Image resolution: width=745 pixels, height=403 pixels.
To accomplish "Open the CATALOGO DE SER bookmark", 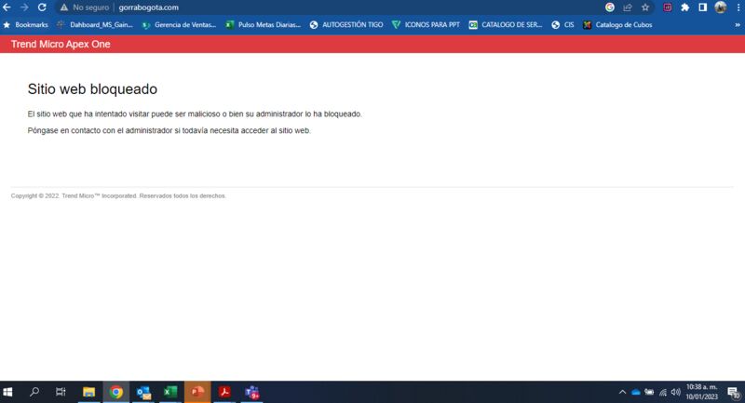I will (x=506, y=25).
